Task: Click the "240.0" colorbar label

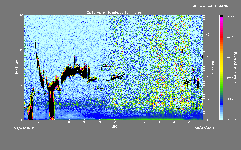Action: tap(230, 37)
